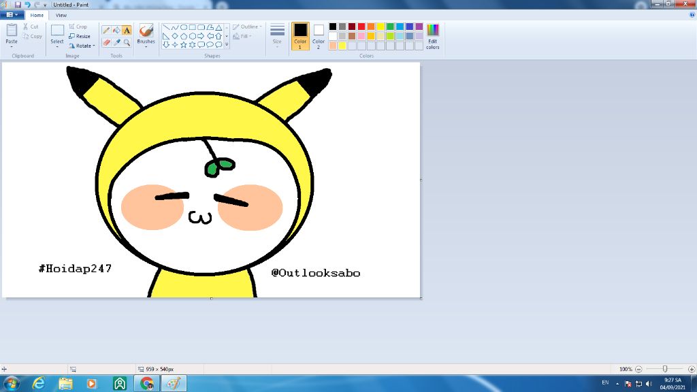Select the Color picker eyedropper tool
This screenshot has width=697, height=392.
click(x=116, y=42)
